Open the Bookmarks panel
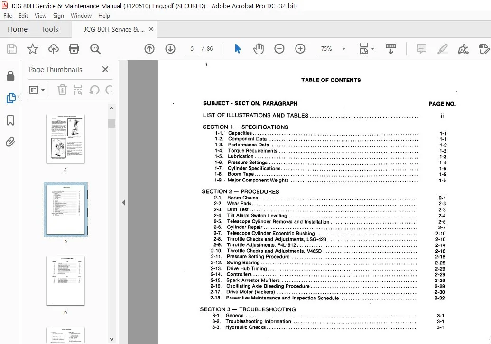Image resolution: width=491 pixels, height=344 pixels. [x=10, y=120]
